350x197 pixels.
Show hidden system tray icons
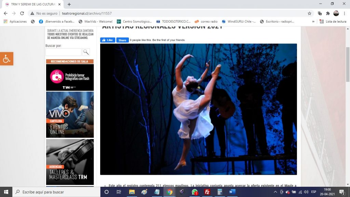[x=275, y=192]
